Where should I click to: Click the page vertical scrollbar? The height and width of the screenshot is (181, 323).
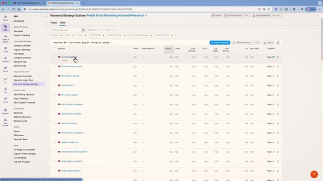322,39
